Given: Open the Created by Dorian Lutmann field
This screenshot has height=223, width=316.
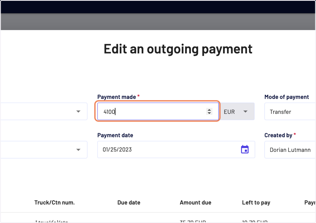Looking at the screenshot, I should 290,150.
